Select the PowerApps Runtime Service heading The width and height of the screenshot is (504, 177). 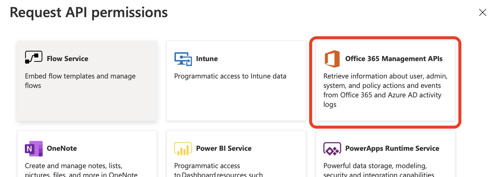point(392,148)
